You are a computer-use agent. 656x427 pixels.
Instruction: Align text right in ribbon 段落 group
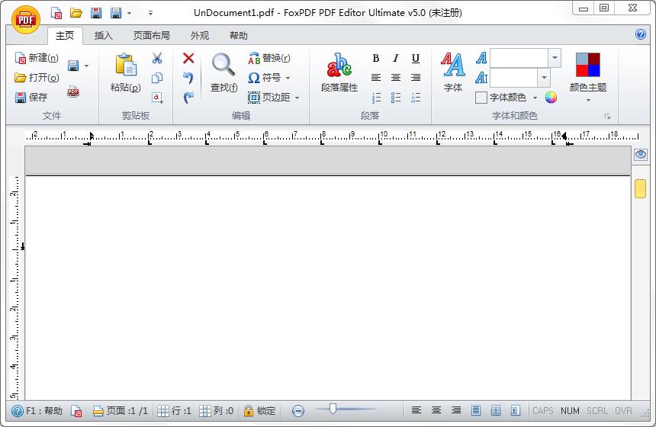[x=416, y=78]
